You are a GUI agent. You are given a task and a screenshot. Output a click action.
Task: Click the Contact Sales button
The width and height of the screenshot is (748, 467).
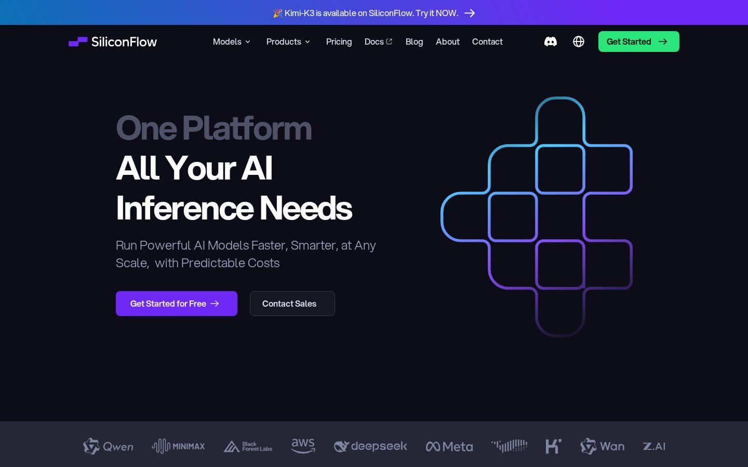tap(292, 304)
